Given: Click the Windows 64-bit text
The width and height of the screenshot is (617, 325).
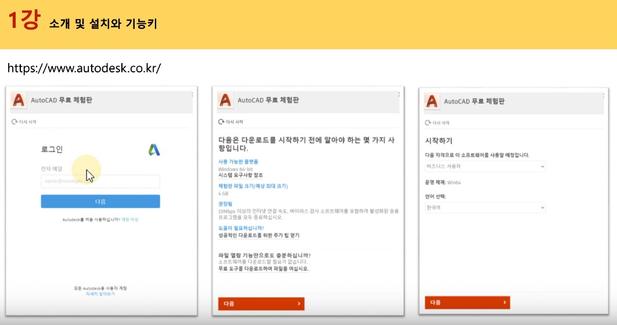Looking at the screenshot, I should pyautogui.click(x=235, y=169).
